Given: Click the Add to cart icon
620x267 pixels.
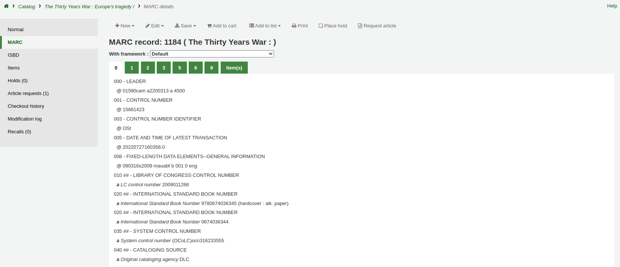Looking at the screenshot, I should [209, 26].
